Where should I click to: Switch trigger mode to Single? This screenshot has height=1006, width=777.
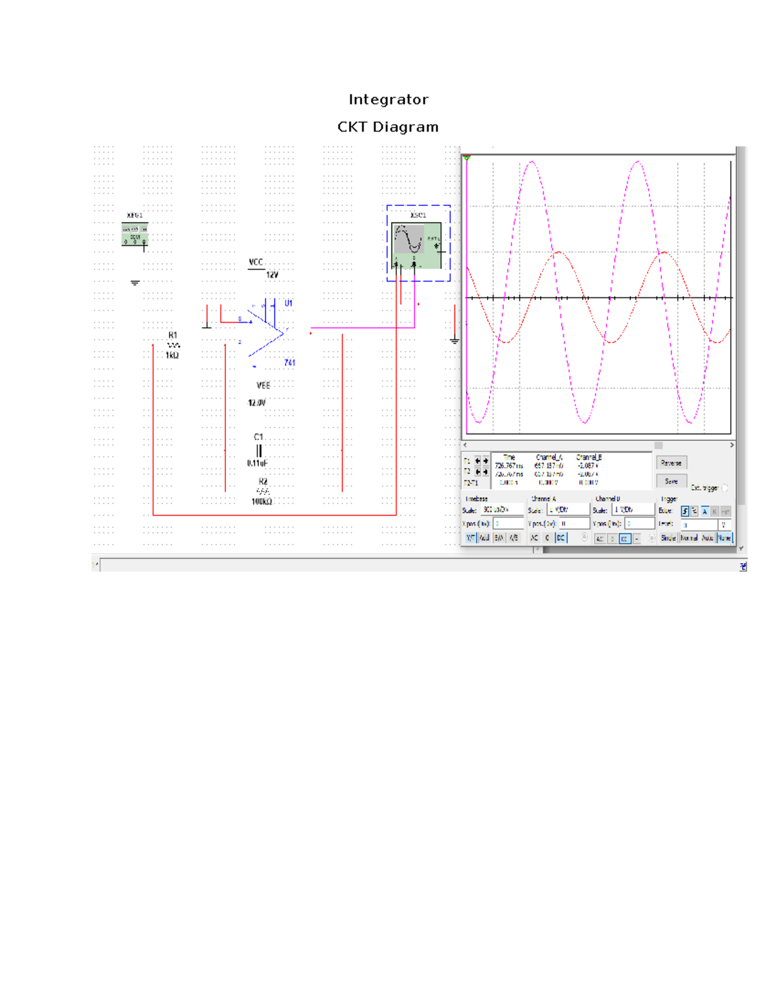tap(668, 537)
